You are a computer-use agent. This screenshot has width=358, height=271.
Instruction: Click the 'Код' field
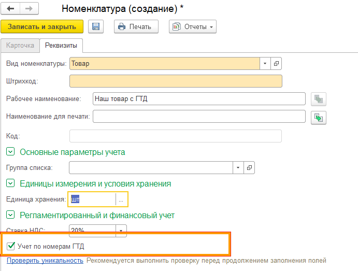[x=176, y=136]
